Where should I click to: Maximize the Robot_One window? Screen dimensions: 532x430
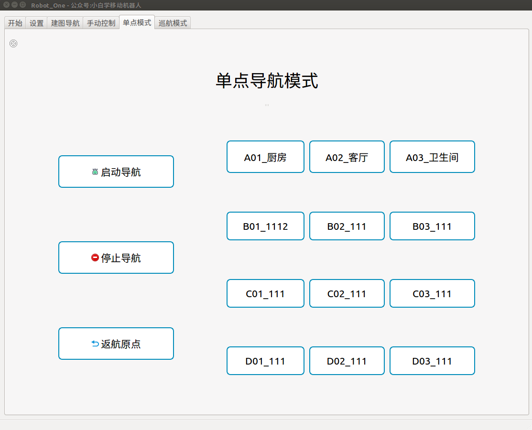coord(23,5)
